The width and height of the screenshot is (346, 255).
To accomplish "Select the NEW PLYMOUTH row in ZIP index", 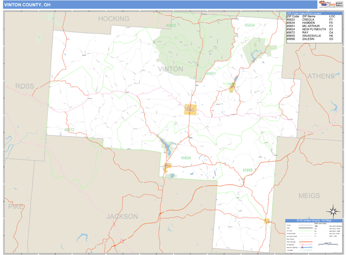I will [310, 29].
